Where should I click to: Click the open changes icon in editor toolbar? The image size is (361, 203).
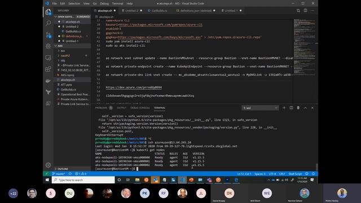tap(298, 11)
